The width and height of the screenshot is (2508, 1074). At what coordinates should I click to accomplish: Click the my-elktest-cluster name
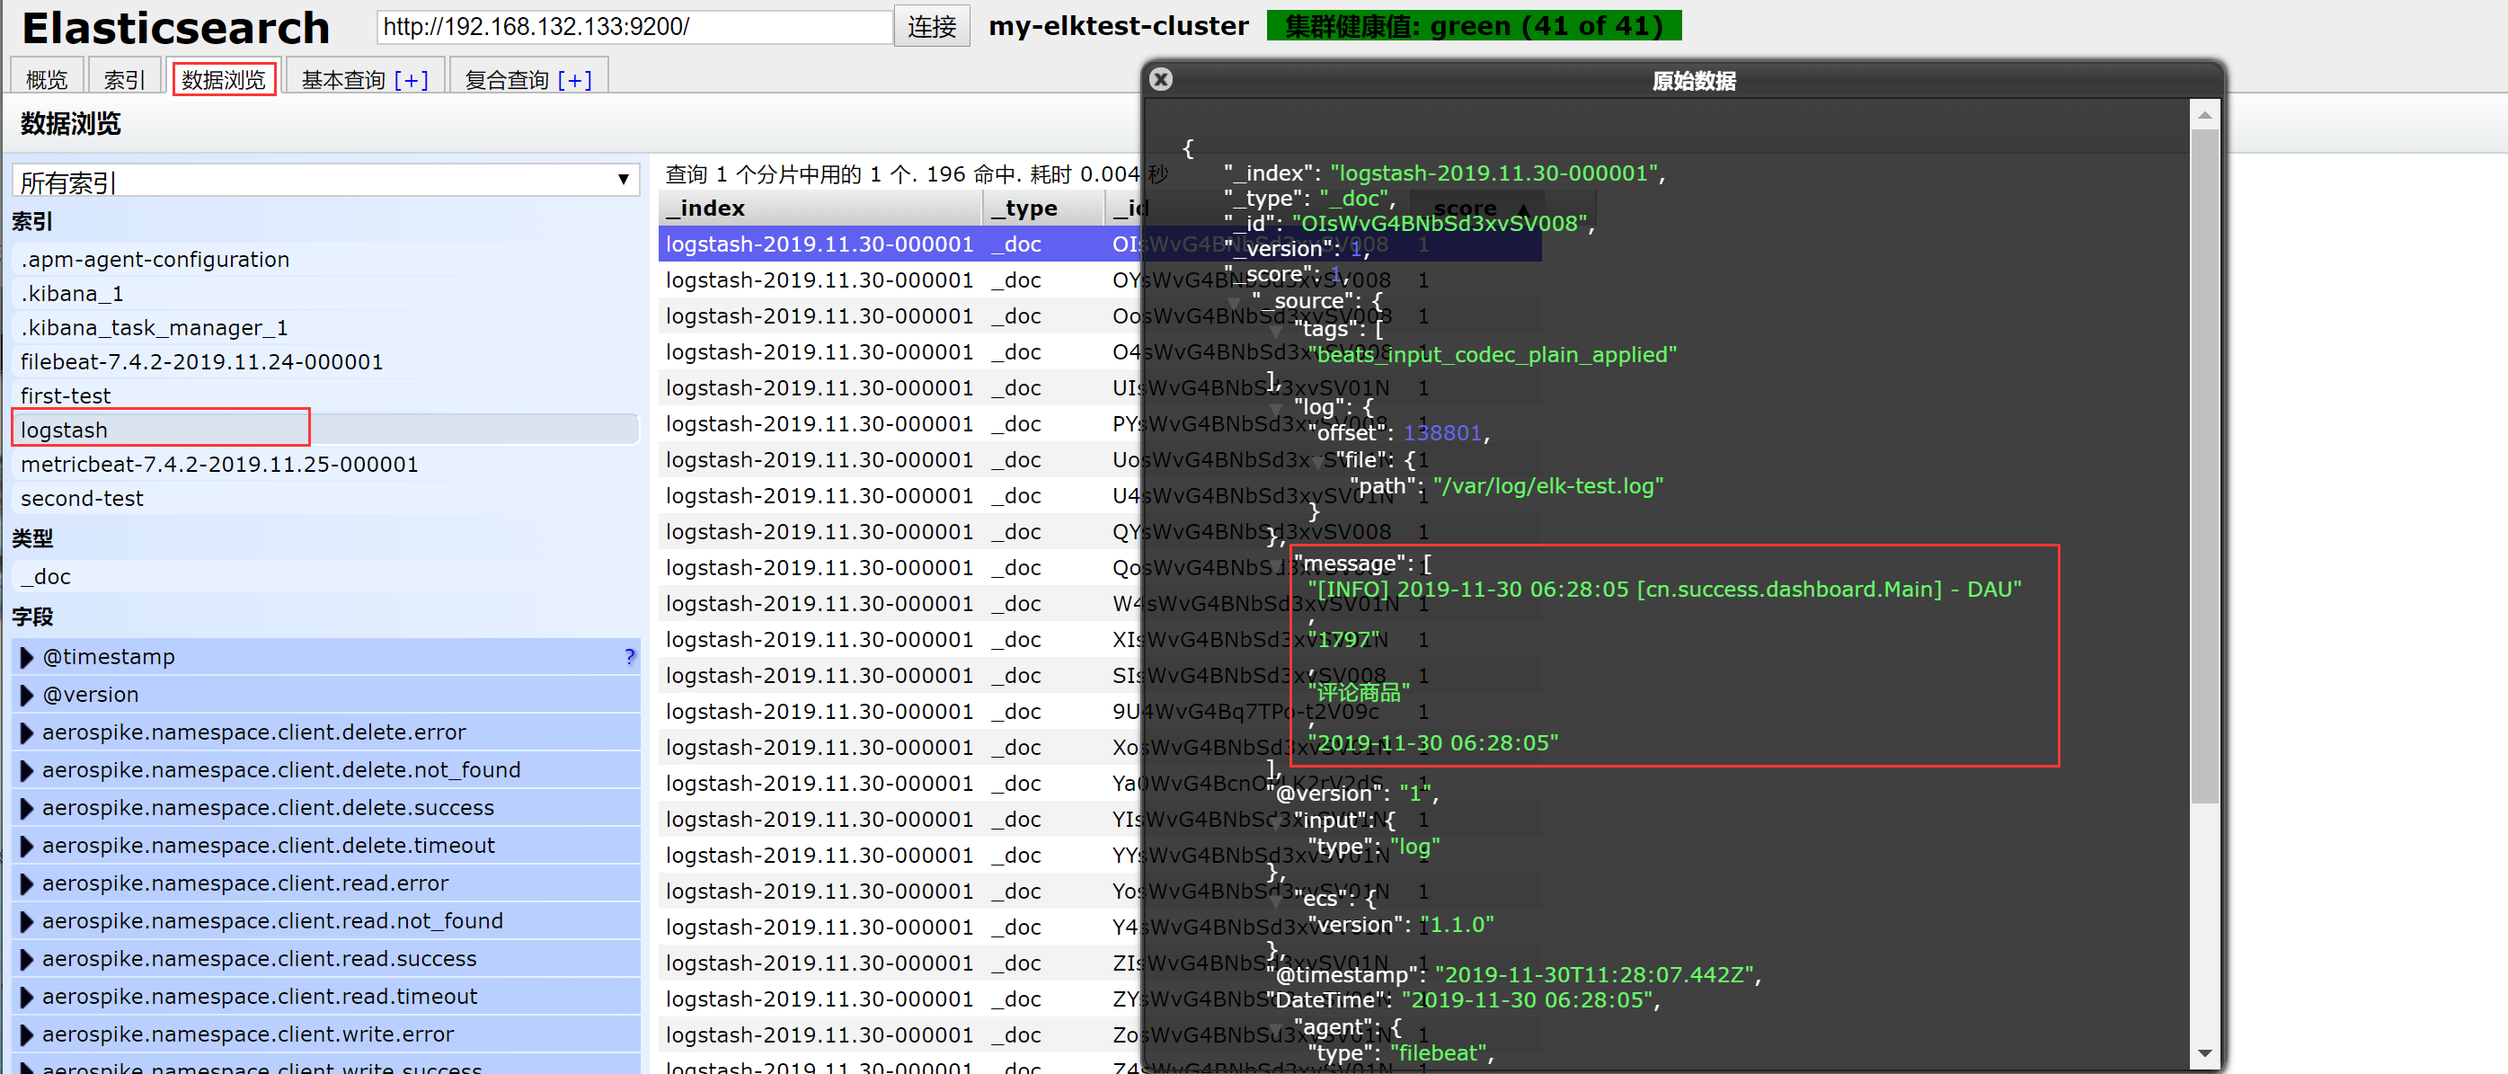tap(1119, 26)
